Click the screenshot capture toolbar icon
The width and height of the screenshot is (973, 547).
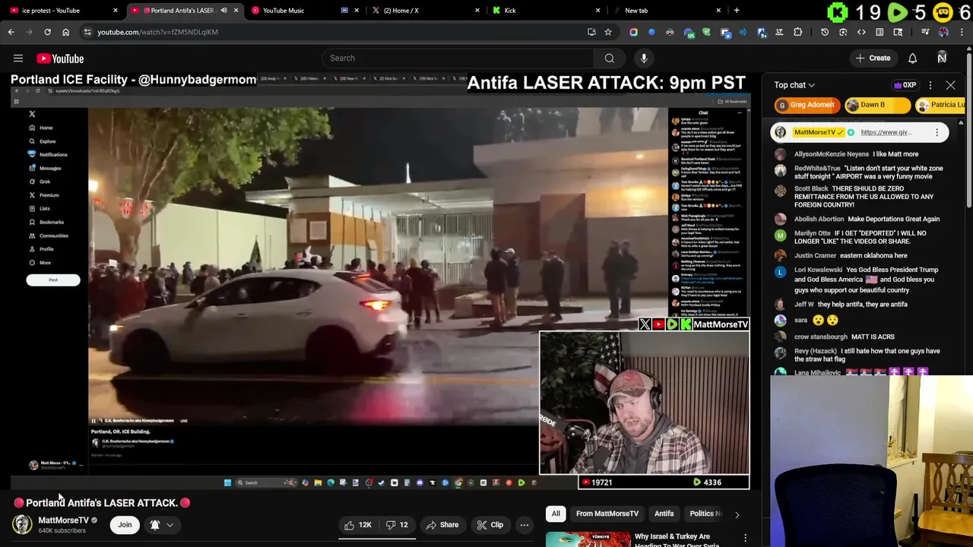tap(843, 32)
